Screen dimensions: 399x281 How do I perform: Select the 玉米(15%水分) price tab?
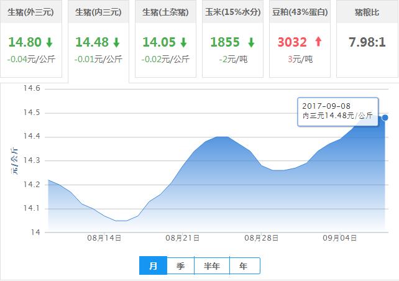(232, 39)
